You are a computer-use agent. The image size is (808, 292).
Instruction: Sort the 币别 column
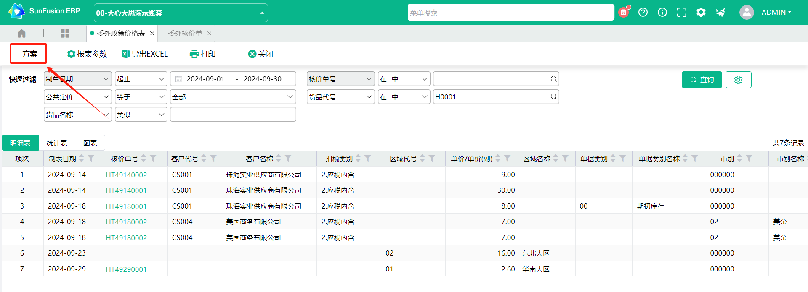[739, 158]
